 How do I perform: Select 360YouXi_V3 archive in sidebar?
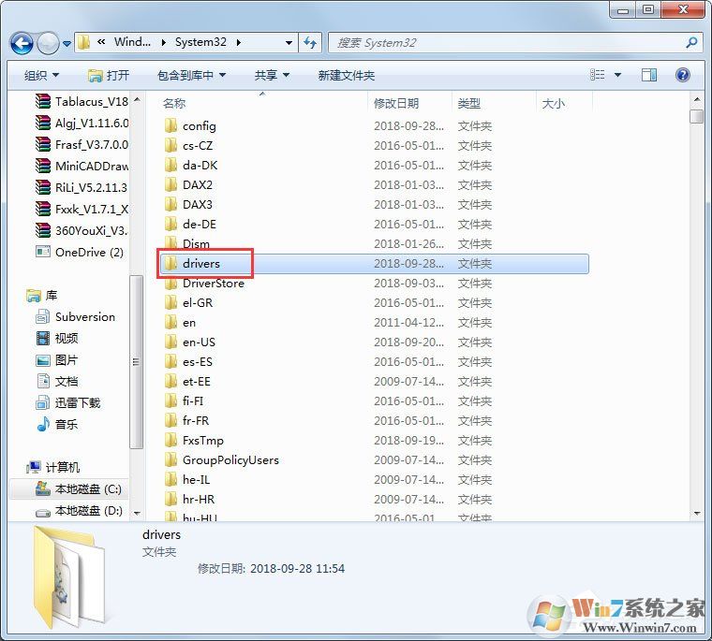pyautogui.click(x=82, y=230)
